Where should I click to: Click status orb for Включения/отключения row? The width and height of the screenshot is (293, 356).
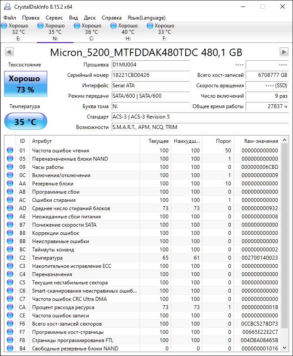10,175
